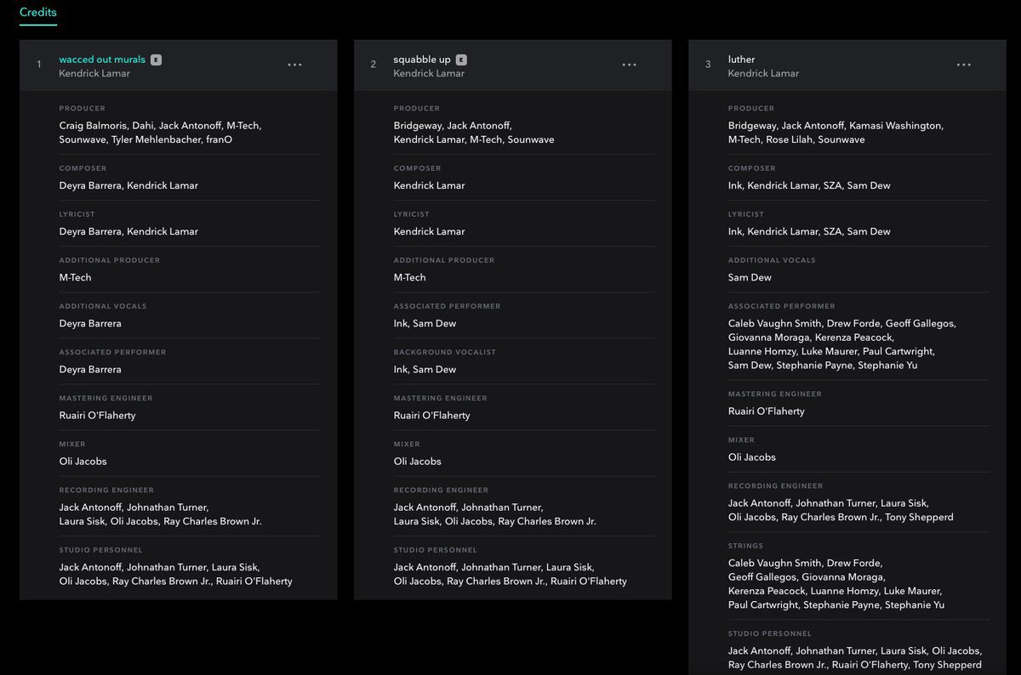Click 'Deyra Barrera' under Associated Performer in track 1
This screenshot has width=1021, height=675.
pyautogui.click(x=90, y=369)
